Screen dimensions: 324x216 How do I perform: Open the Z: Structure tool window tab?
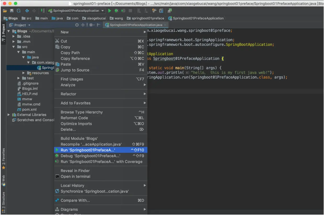3,203
